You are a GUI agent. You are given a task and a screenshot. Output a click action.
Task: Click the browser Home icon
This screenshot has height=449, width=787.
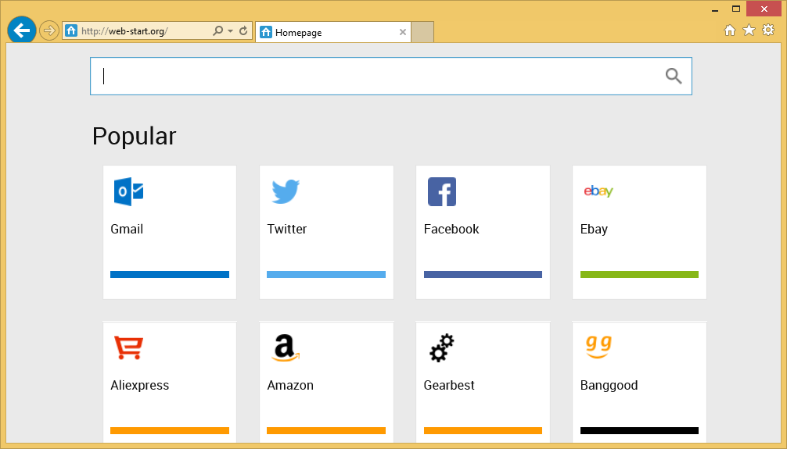[730, 30]
